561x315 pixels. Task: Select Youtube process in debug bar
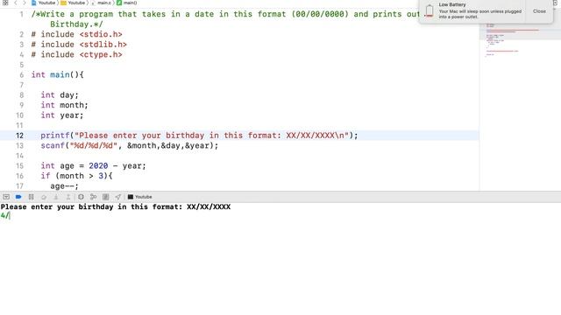pos(140,197)
